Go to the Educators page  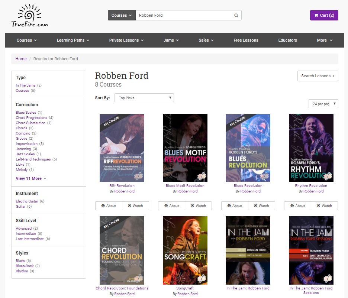(x=288, y=40)
